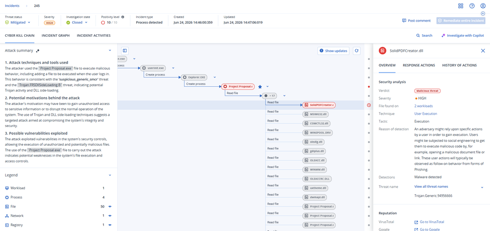
Task: Click the clock timeline marker for SolidPDFCreator
Action: point(369,105)
